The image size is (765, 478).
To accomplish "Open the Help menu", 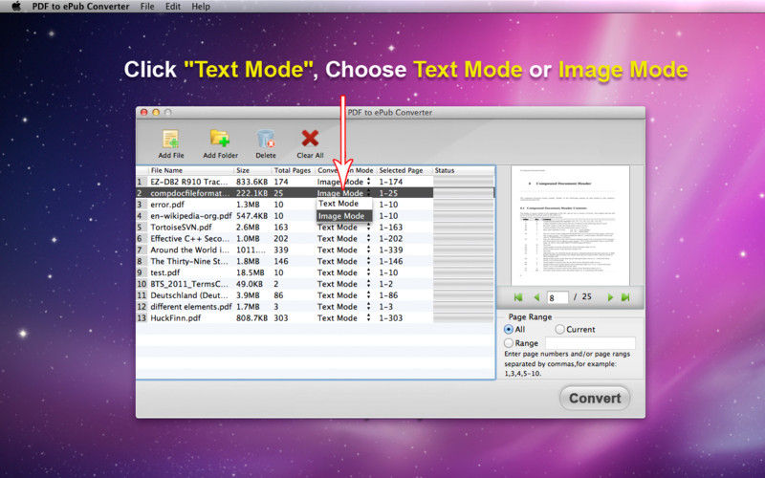I will (201, 7).
